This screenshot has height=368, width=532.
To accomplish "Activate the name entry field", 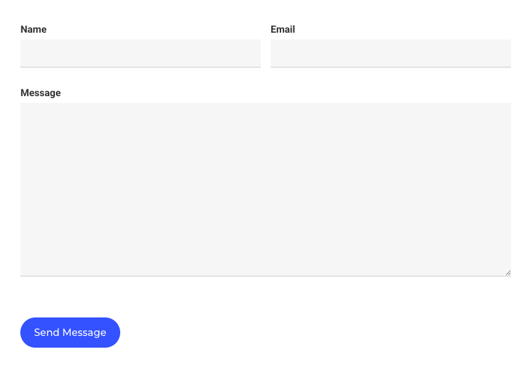I will click(141, 53).
